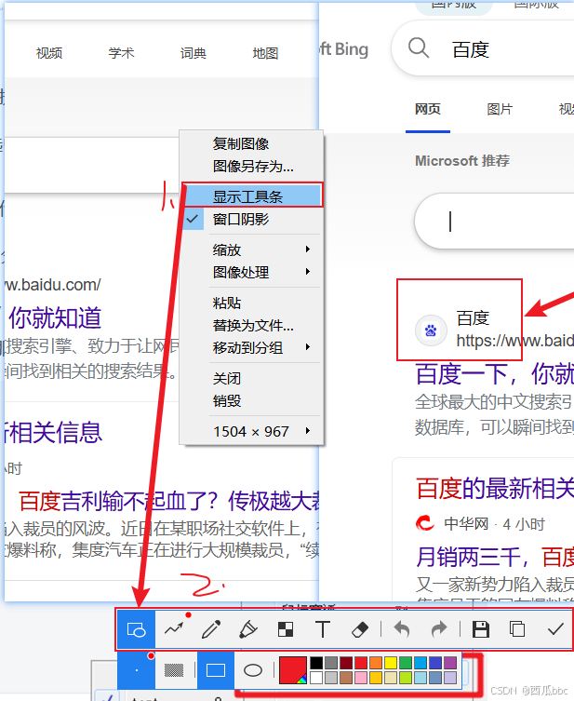This screenshot has width=574, height=701.
Task: Open the 地图 tab in left window
Action: 265,53
